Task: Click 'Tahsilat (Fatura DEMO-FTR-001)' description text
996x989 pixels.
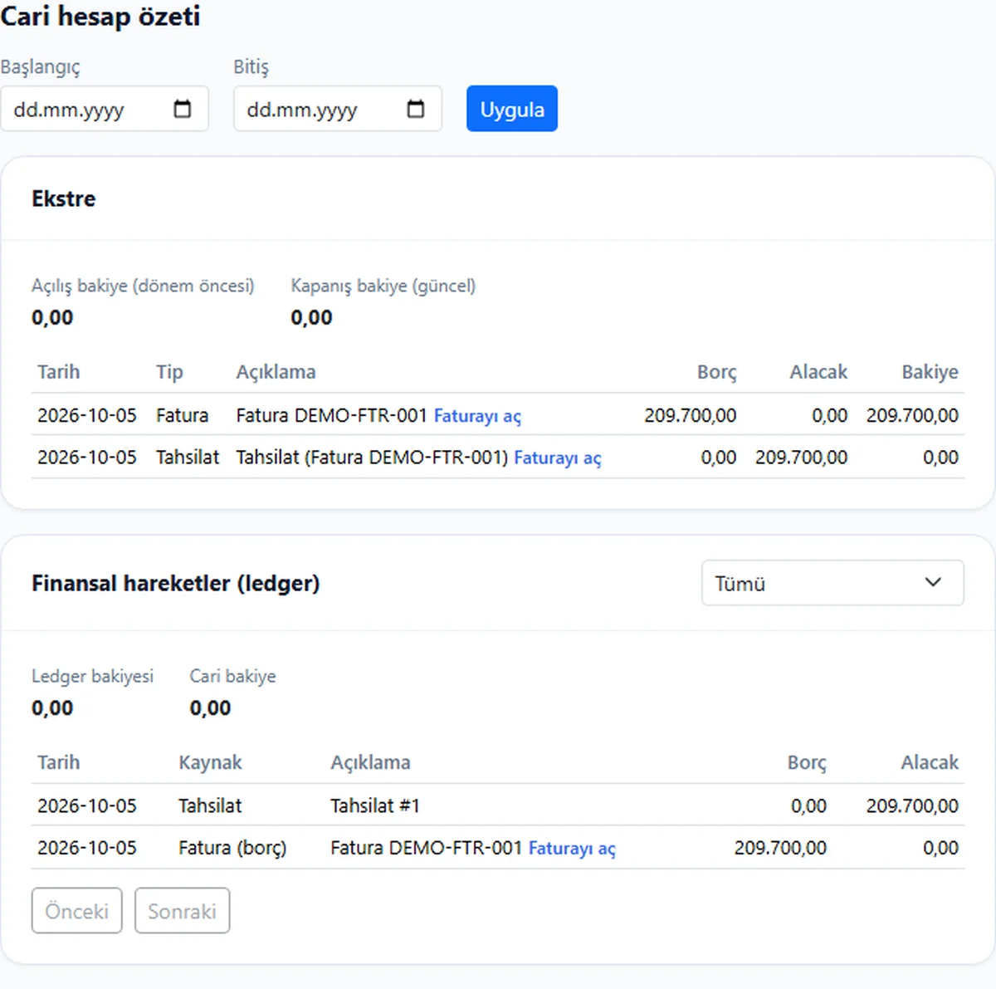Action: coord(372,458)
